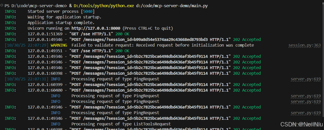This screenshot has height=130, width=324.
Task: Click the client address 127.0.0.1:49351
Action: 45,51
